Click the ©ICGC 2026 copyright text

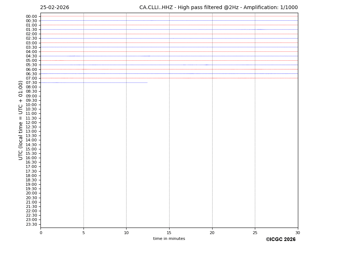[x=280, y=240]
